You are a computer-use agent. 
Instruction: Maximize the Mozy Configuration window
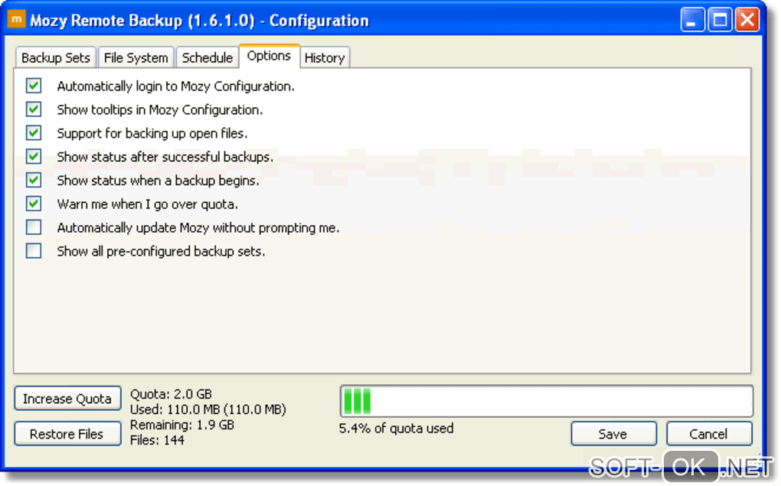tap(720, 20)
